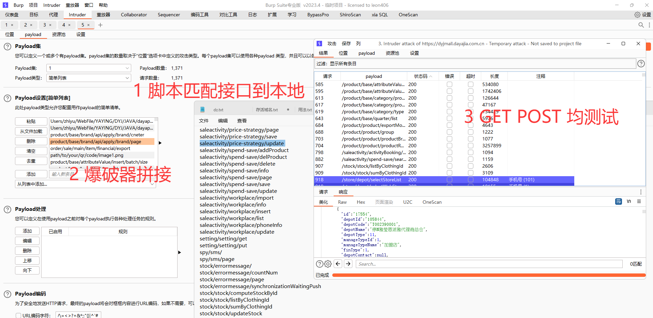The width and height of the screenshot is (653, 318).
Task: Click the 上移 rule button
Action: 27,261
